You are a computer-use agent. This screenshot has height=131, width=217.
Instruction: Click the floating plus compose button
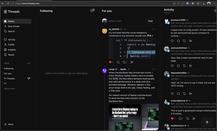click(207, 122)
